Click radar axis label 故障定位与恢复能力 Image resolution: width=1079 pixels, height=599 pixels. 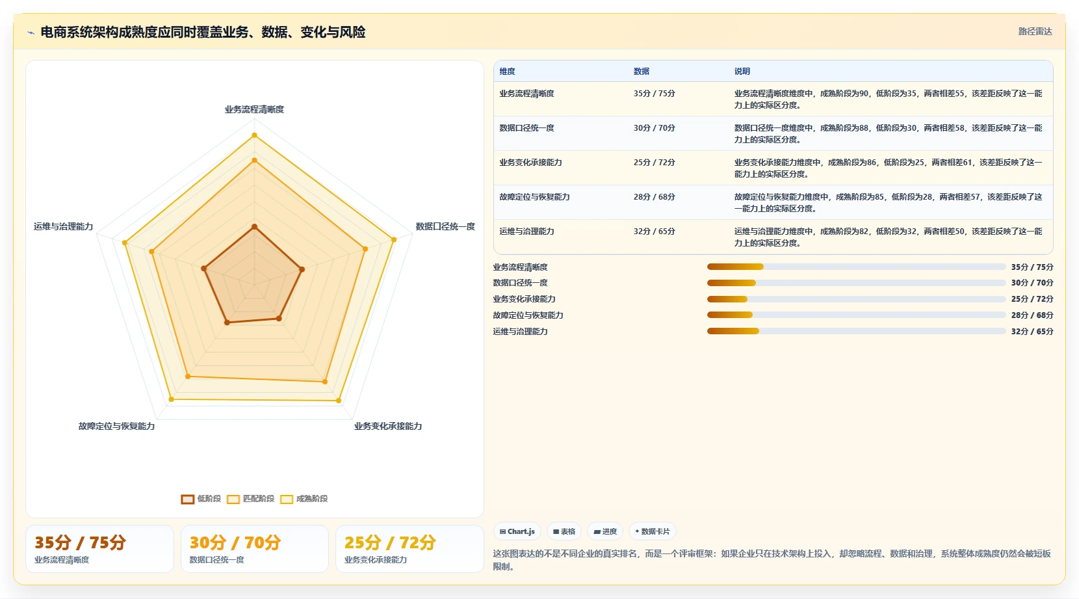[x=116, y=426]
